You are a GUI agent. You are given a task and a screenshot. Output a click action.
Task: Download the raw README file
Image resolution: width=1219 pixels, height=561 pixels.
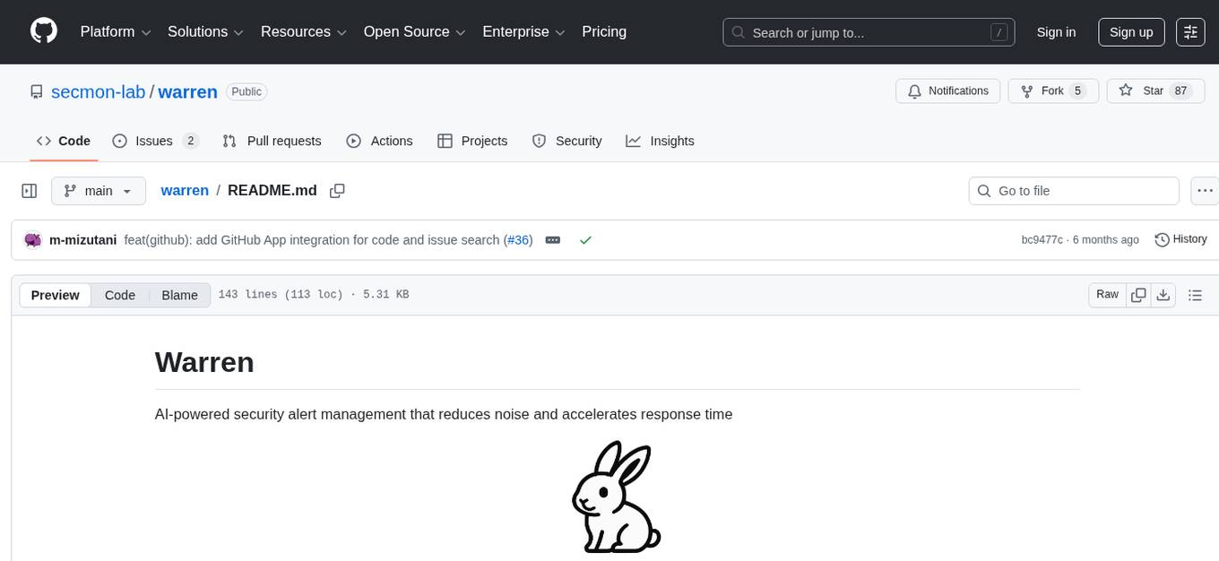[1163, 294]
